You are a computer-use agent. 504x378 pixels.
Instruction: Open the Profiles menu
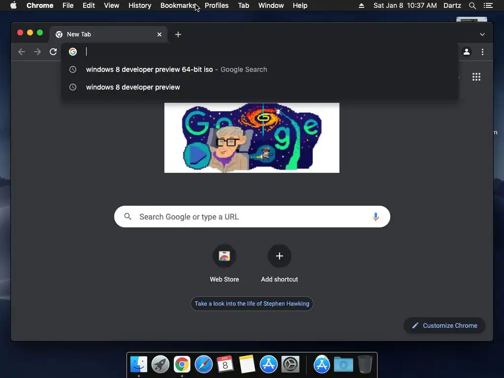217,5
